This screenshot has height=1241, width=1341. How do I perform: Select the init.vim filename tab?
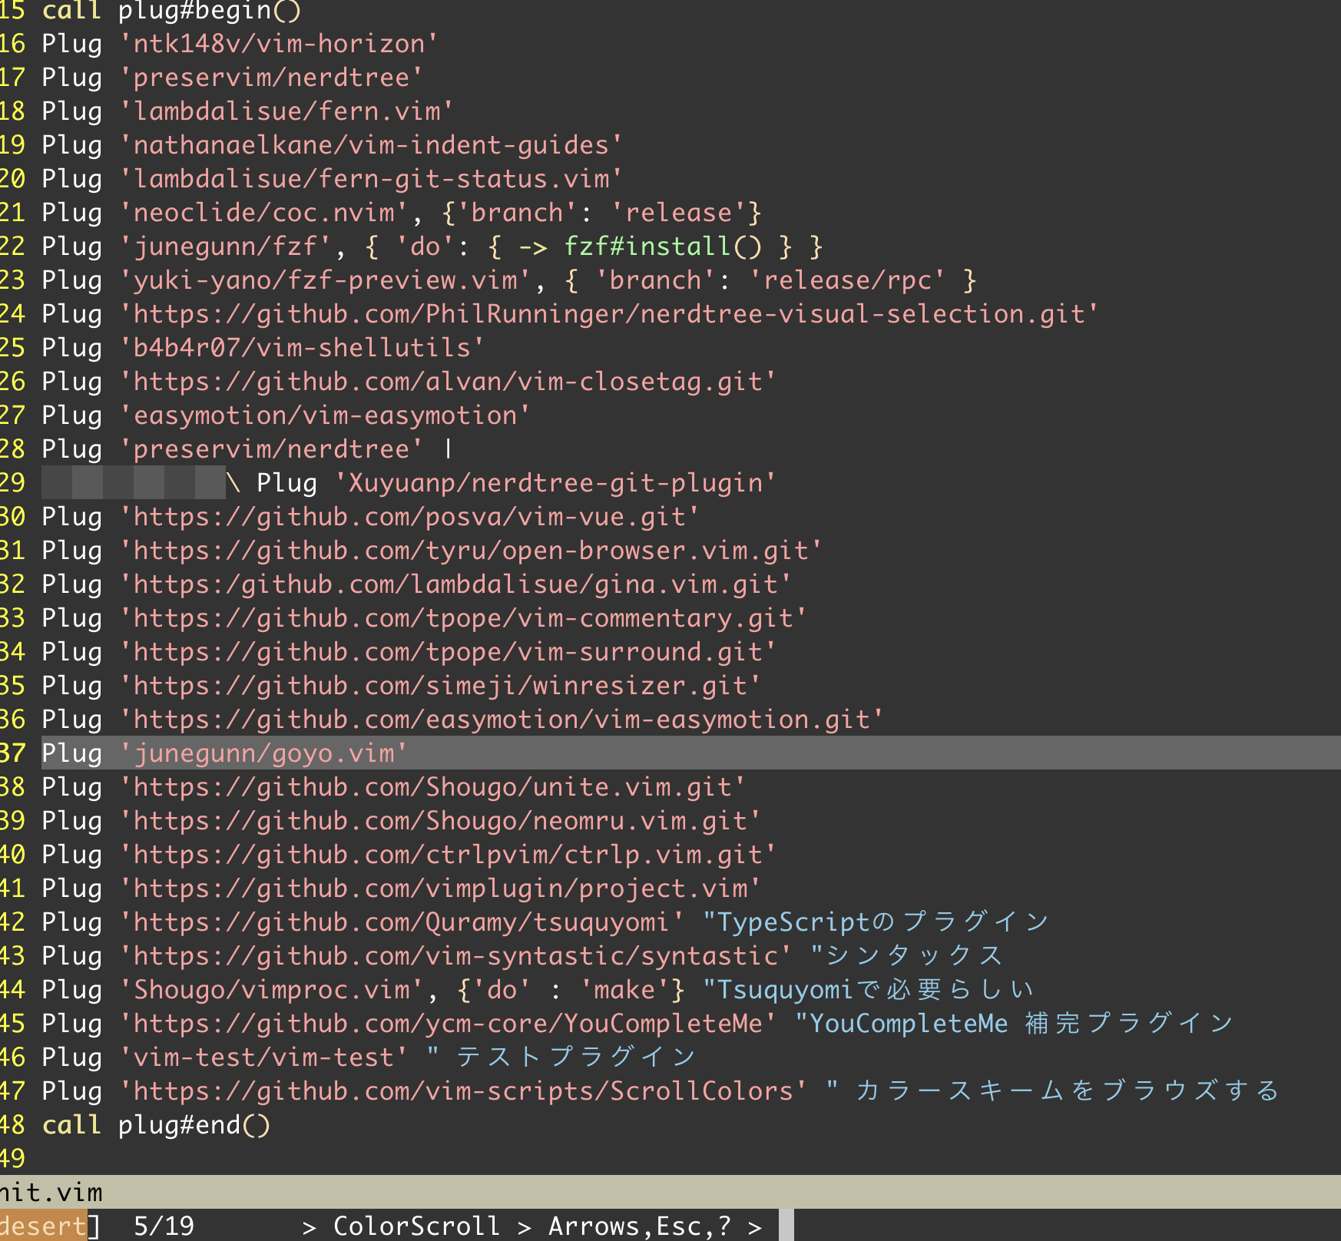click(x=48, y=1193)
